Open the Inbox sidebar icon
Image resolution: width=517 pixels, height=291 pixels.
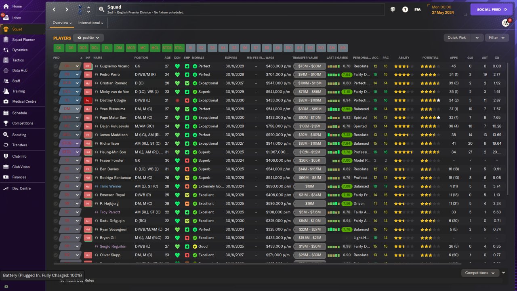pos(6,18)
